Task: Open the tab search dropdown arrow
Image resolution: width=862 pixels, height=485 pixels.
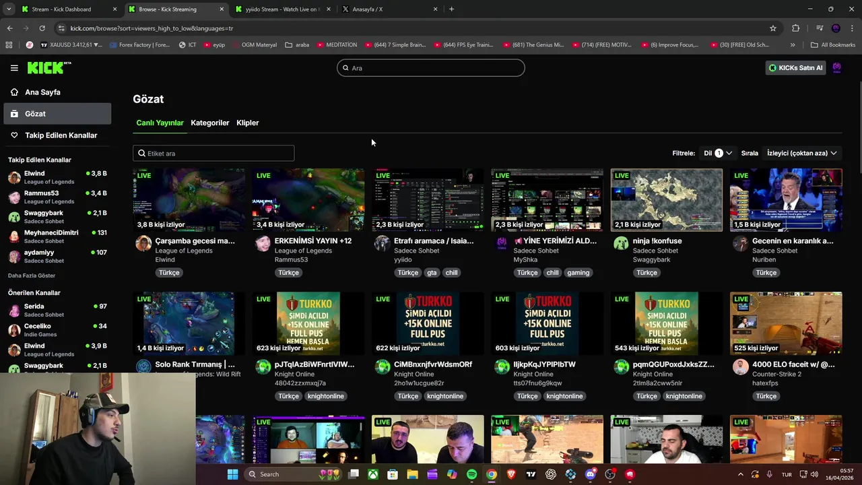Action: (x=8, y=9)
